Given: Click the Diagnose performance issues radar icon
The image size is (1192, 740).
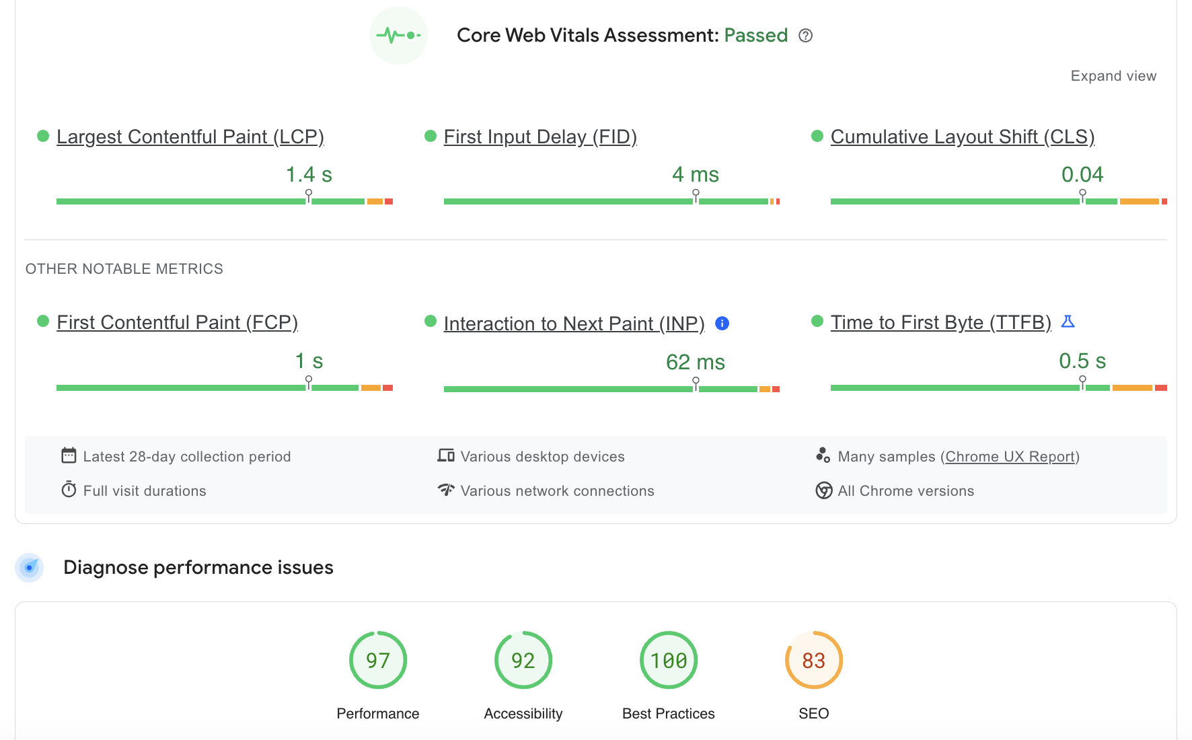Looking at the screenshot, I should pyautogui.click(x=30, y=567).
